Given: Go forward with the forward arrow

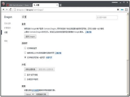Looking at the screenshot, I should (7, 9).
